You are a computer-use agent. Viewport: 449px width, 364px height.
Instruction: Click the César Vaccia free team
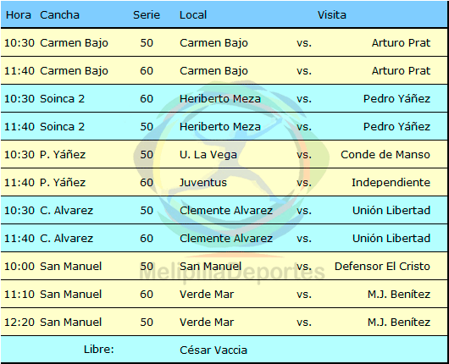[213, 350]
